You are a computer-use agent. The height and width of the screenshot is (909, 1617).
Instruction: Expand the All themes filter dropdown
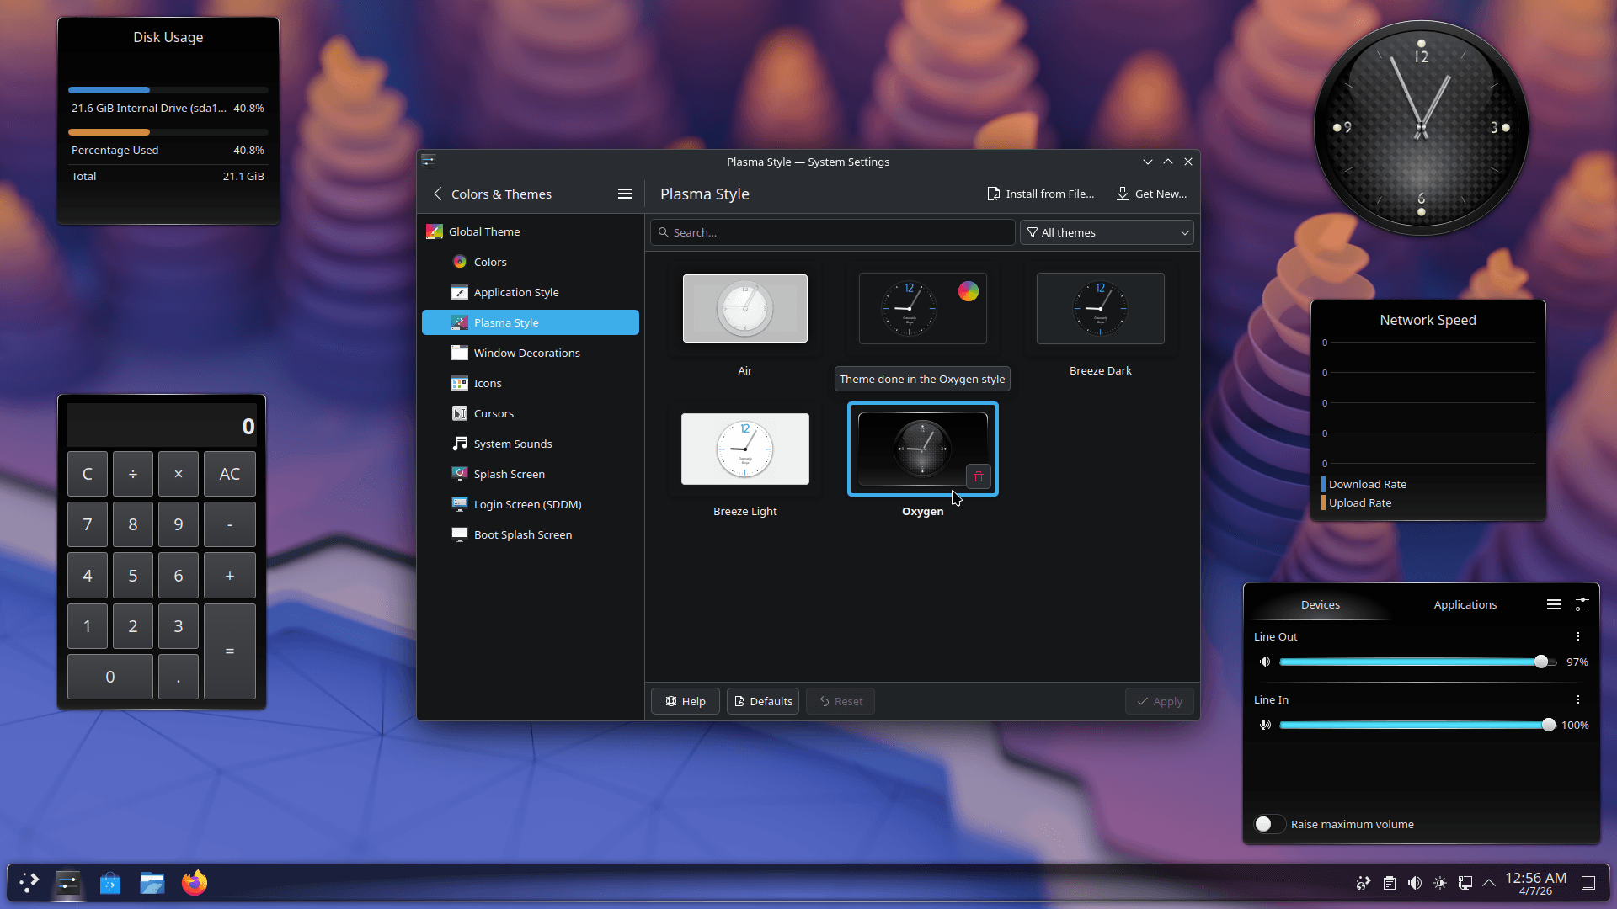[x=1107, y=233]
